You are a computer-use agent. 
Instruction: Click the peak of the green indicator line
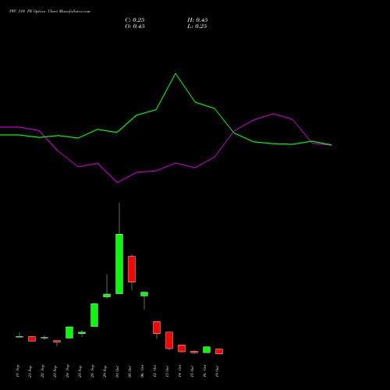(x=175, y=74)
